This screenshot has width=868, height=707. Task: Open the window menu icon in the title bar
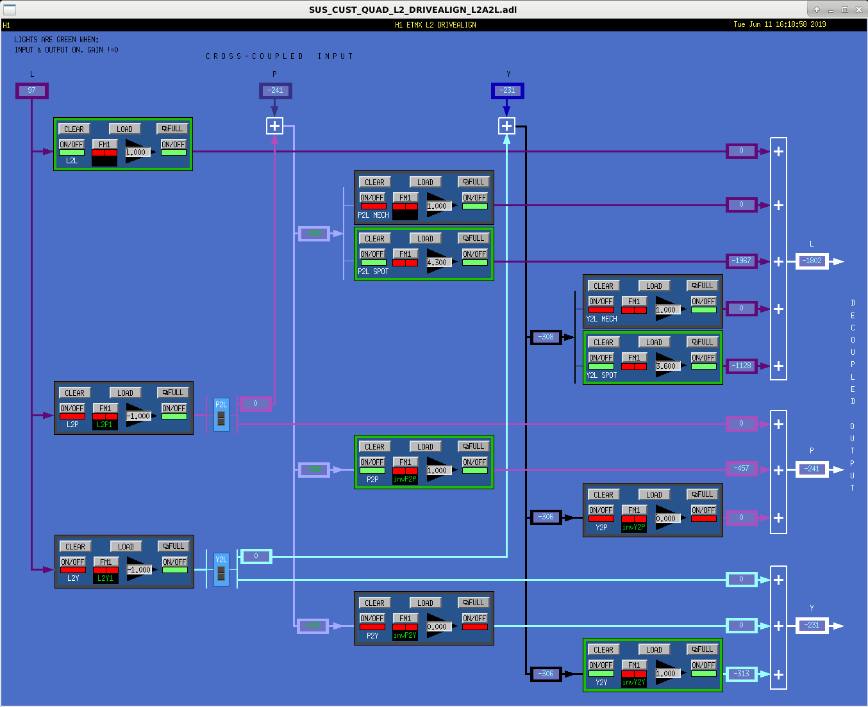click(10, 10)
